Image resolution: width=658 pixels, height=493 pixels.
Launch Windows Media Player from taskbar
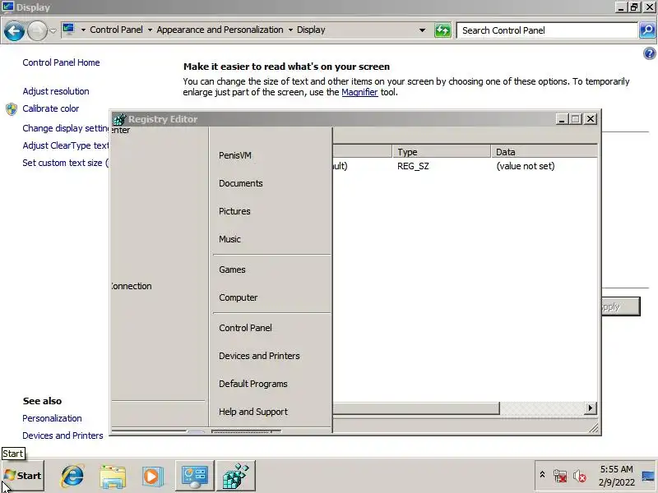point(152,477)
